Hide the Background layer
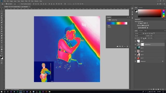The width and height of the screenshot is (166, 93). tap(135, 61)
